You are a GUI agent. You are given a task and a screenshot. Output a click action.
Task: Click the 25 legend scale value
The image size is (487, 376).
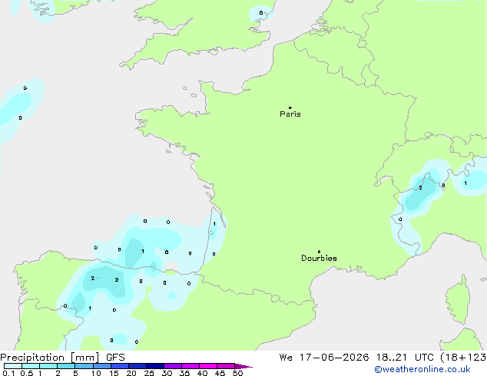click(x=149, y=373)
